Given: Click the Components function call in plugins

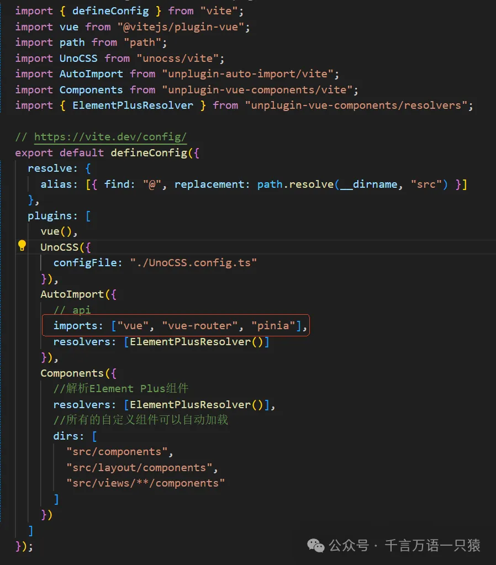Looking at the screenshot, I should coord(72,373).
